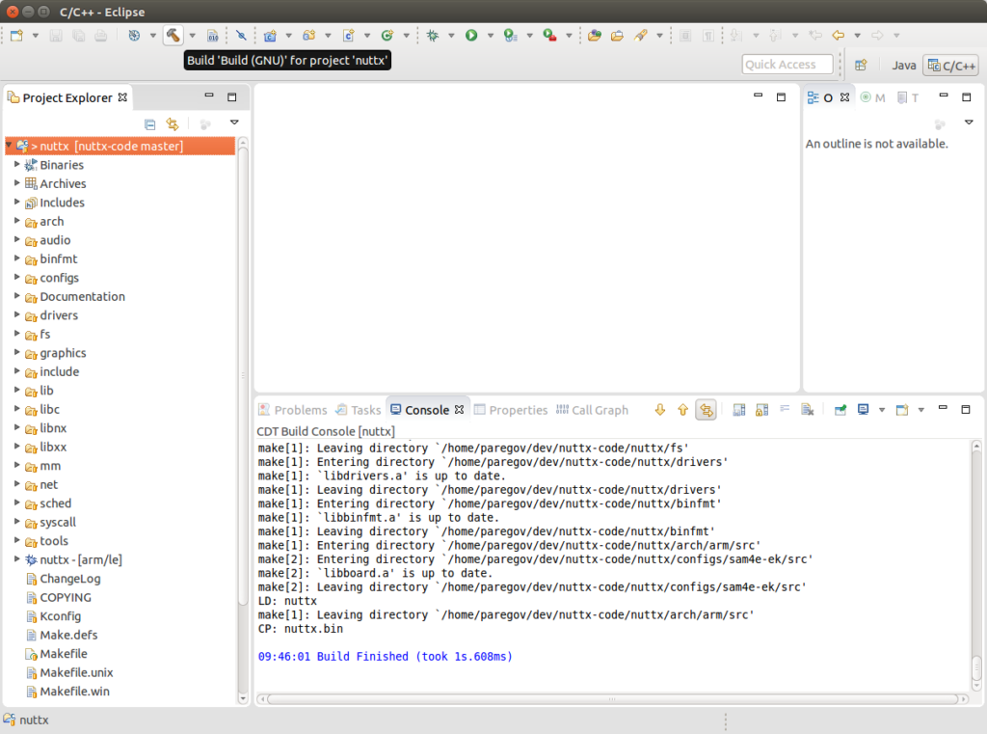Screen dimensions: 987x734
Task: Switch to Java perspective
Action: click(x=903, y=65)
